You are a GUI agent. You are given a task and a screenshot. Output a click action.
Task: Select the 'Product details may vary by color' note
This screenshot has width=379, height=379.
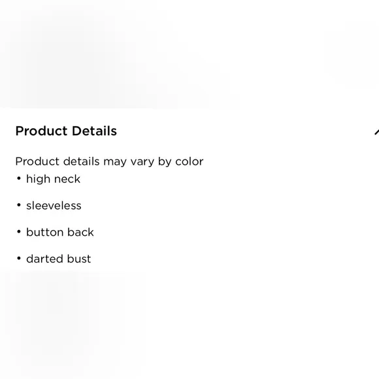click(x=109, y=161)
